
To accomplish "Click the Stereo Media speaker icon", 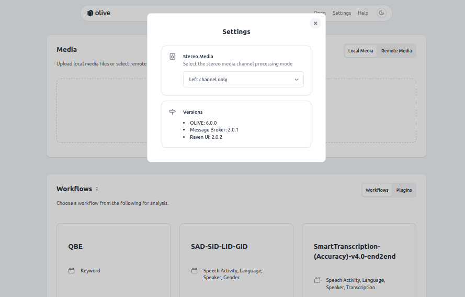I will pyautogui.click(x=173, y=57).
